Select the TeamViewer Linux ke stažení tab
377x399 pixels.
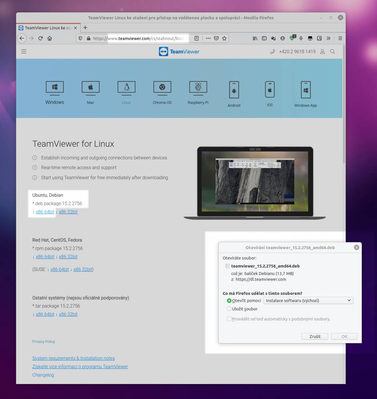pos(48,28)
